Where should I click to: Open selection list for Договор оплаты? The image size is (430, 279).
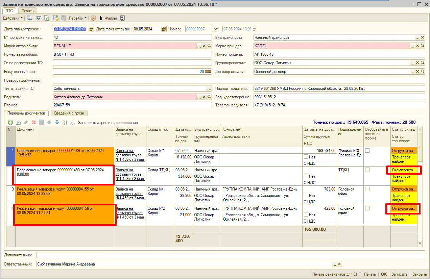click(x=412, y=72)
